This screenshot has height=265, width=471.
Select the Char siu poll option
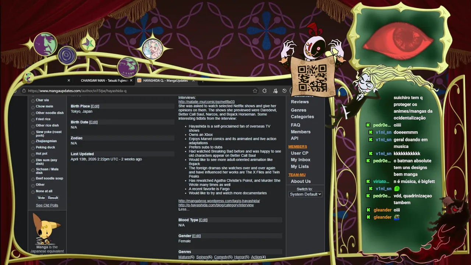[33, 100]
